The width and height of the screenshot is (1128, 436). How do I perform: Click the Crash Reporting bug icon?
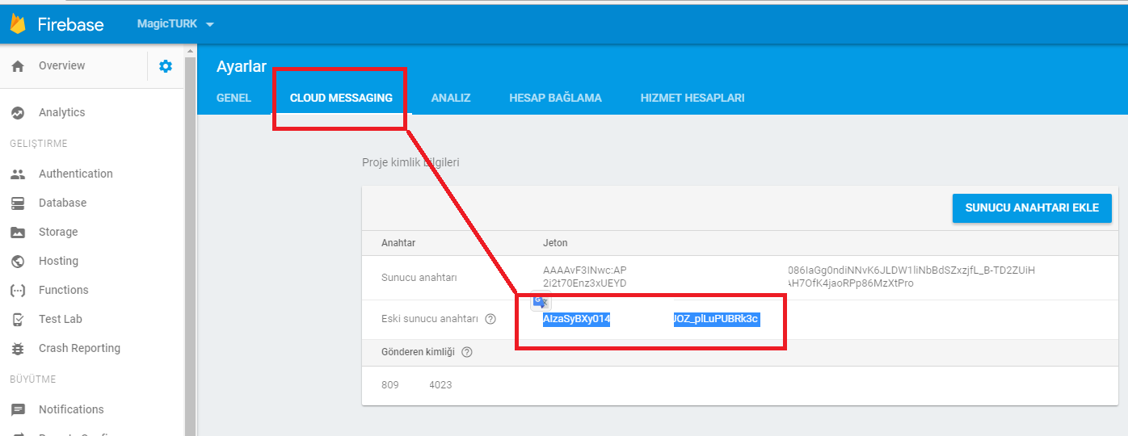point(18,349)
